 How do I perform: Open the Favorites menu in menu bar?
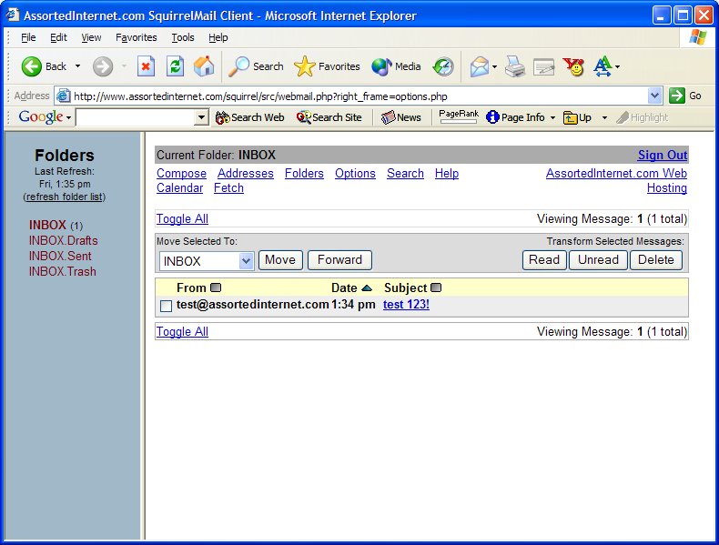click(x=137, y=37)
